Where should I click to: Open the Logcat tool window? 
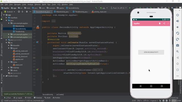(18, 98)
